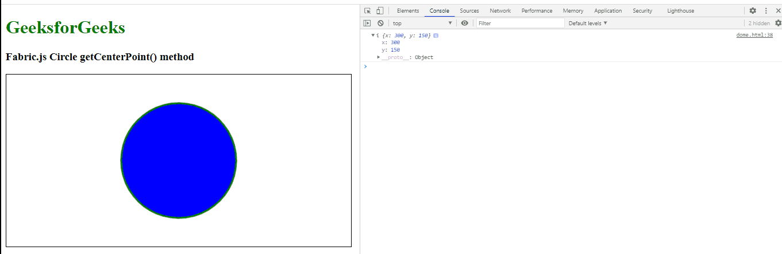The image size is (782, 254).
Task: Toggle the device toolbar icon
Action: pyautogui.click(x=380, y=11)
